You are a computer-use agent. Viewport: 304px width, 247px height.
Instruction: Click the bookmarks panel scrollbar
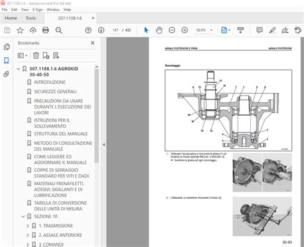(x=97, y=116)
